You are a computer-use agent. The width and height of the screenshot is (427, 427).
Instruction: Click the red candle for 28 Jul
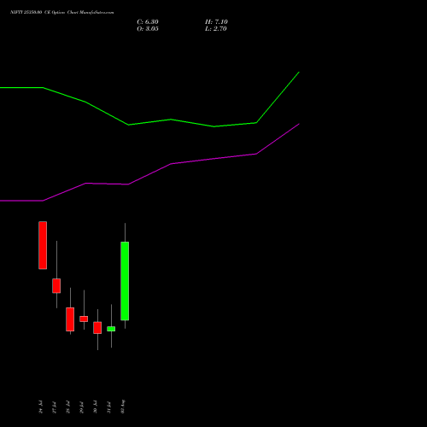(x=70, y=319)
